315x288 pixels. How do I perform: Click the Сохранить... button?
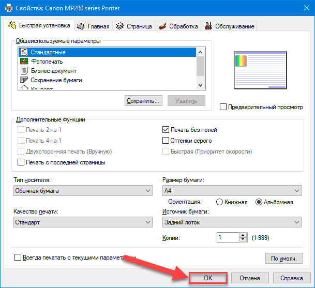click(143, 101)
